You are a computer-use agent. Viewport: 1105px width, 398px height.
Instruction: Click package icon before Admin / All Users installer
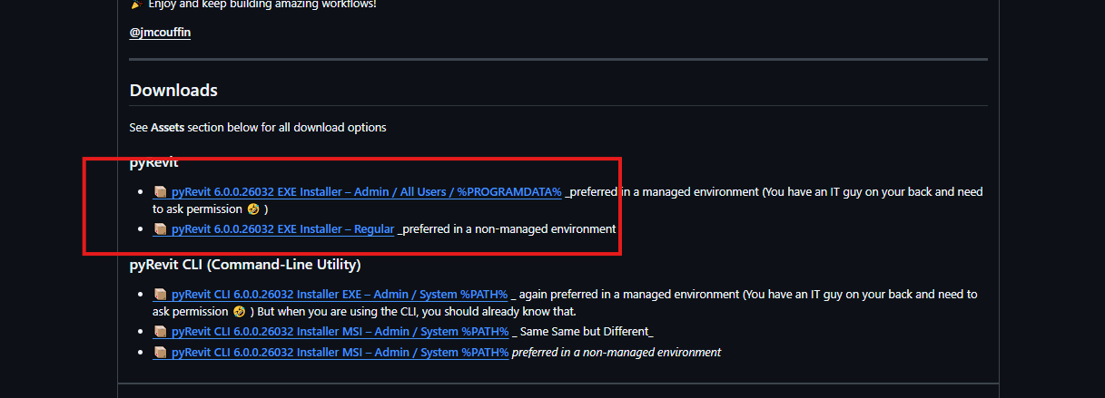161,191
